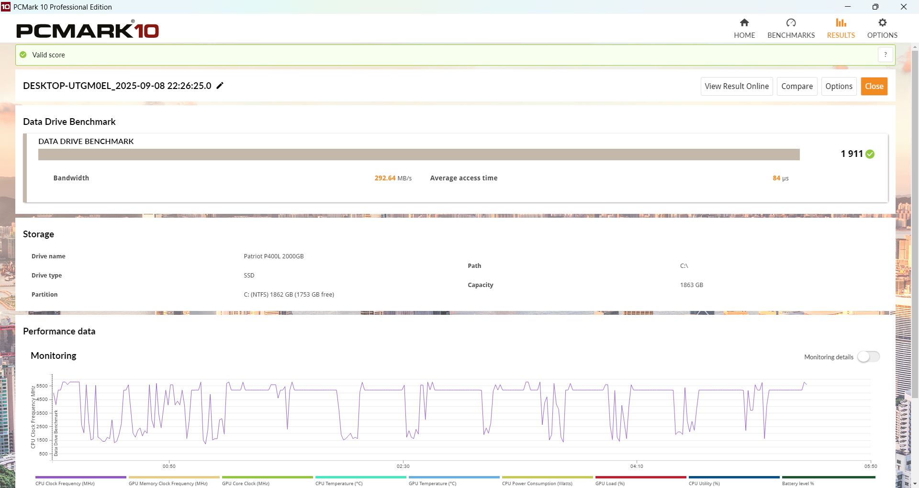Click the "Valid score" text
Screen dimensions: 919x488
[48, 55]
